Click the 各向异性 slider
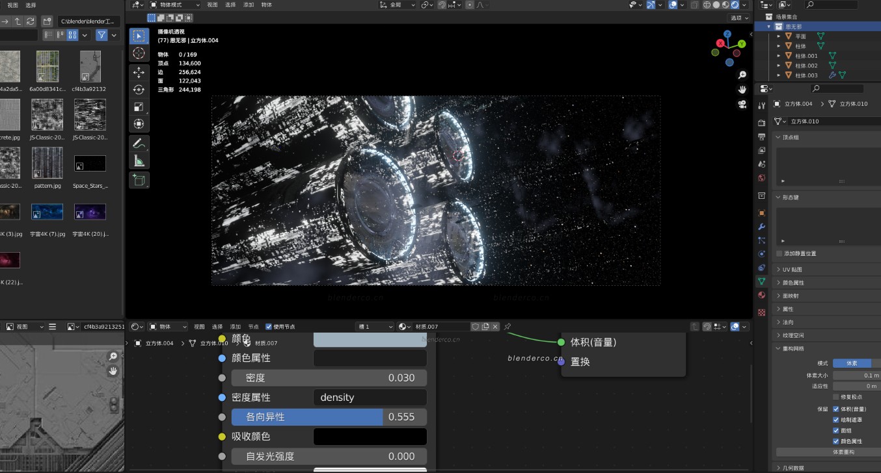Screen dimensions: 881x473 coord(329,417)
